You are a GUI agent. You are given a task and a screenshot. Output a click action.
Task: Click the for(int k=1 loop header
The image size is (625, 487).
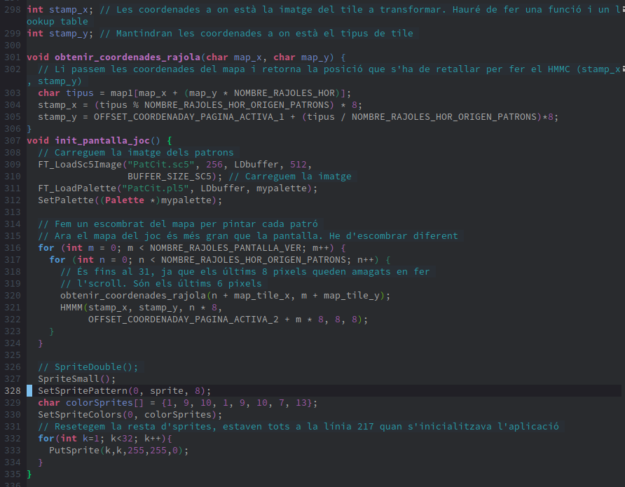tap(105, 439)
